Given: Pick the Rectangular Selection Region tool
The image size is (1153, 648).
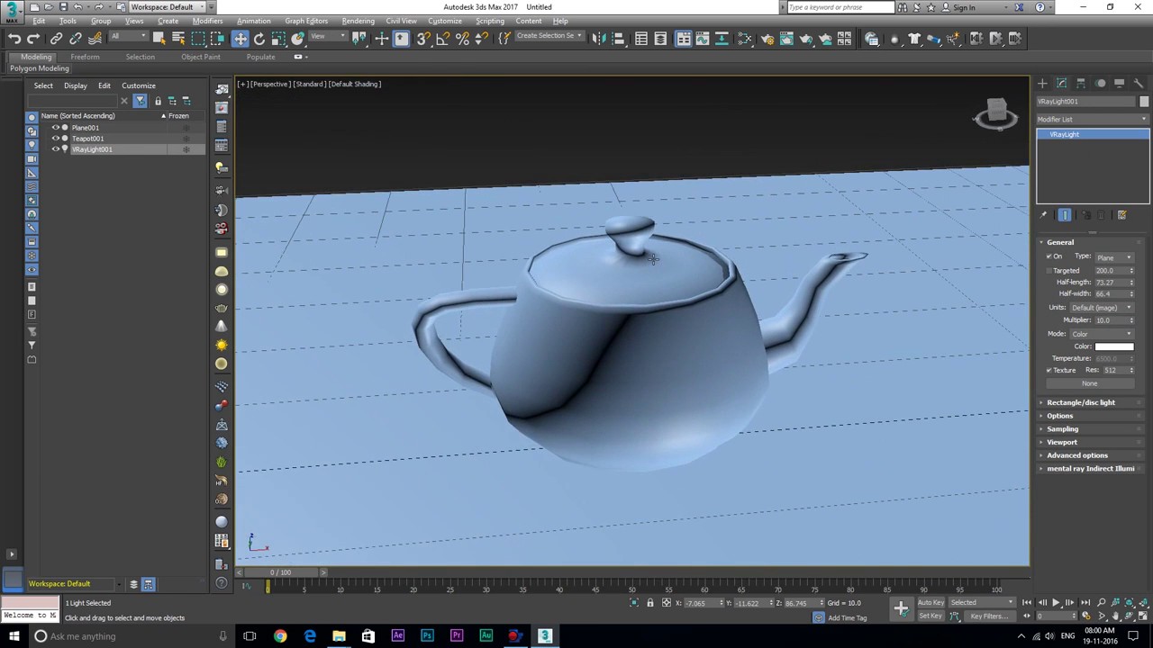Looking at the screenshot, I should 198,39.
